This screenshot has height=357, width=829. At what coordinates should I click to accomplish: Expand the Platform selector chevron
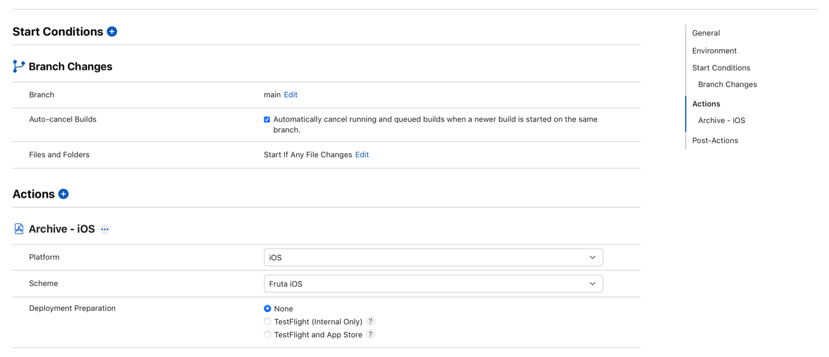pyautogui.click(x=592, y=257)
